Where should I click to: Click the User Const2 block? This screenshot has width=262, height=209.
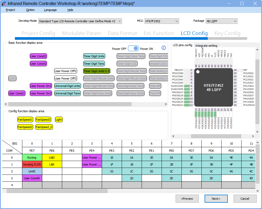click(x=38, y=56)
